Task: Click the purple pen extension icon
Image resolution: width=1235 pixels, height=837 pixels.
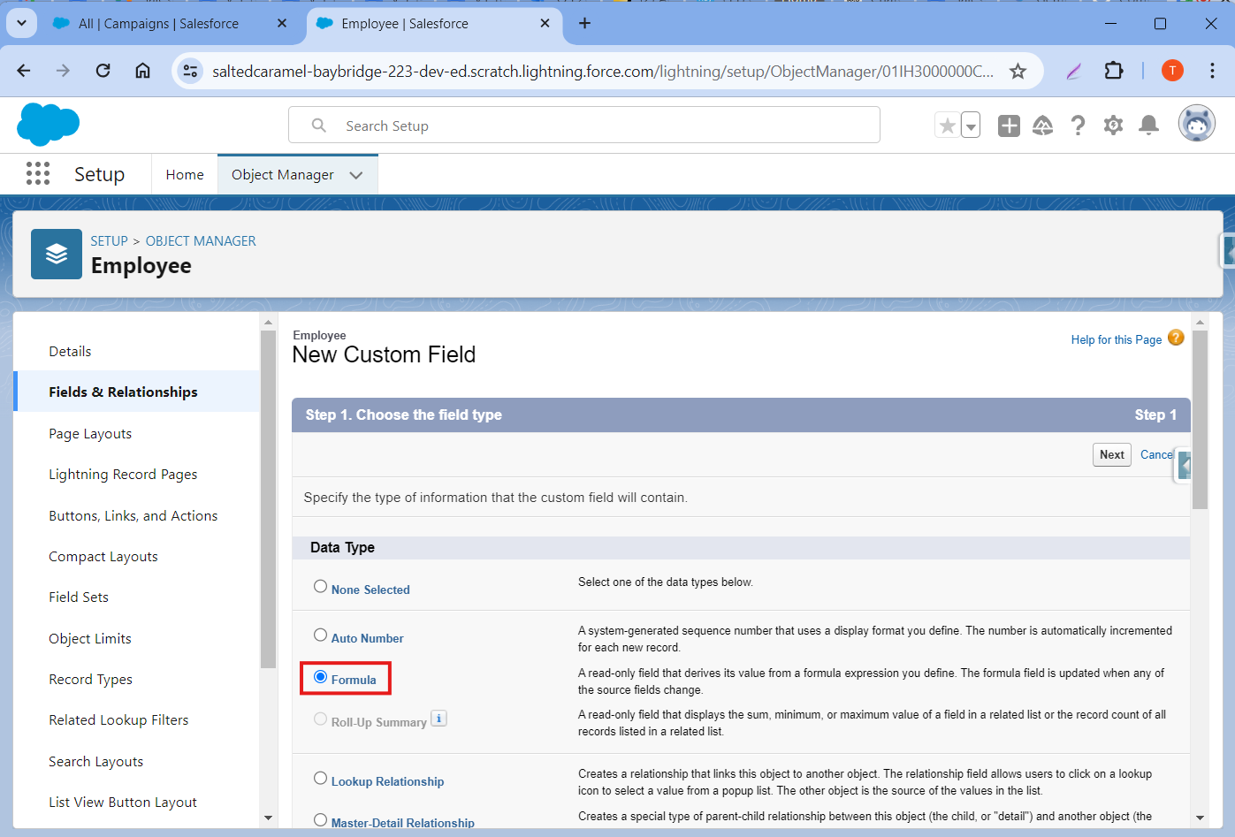Action: tap(1073, 71)
